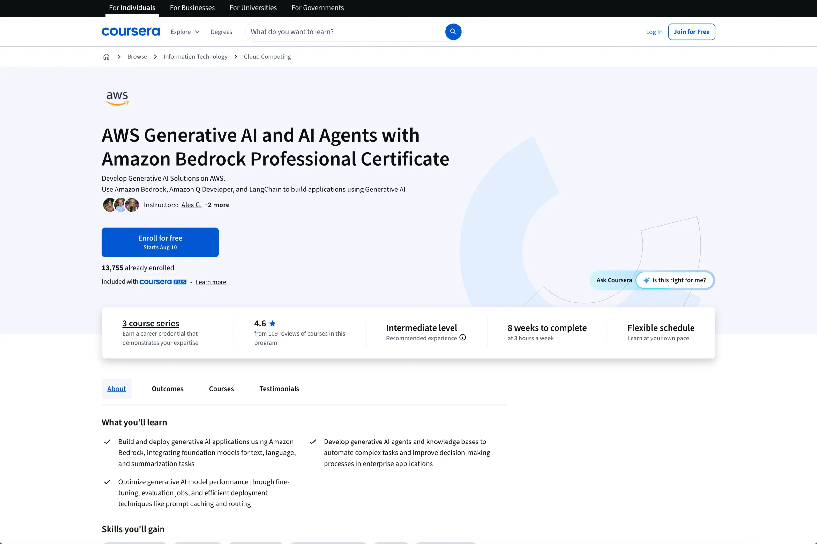Open instructor Alex G. profile link
Image resolution: width=817 pixels, height=544 pixels.
[191, 205]
